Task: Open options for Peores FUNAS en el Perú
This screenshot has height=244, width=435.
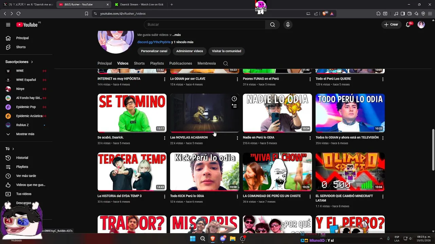Action: pyautogui.click(x=310, y=79)
